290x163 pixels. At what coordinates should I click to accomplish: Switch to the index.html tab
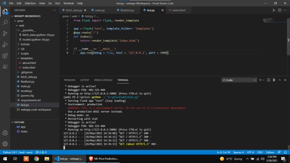(179, 10)
